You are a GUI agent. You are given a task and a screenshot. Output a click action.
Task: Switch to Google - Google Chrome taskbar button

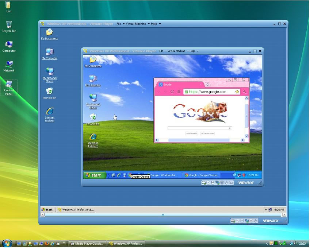tap(201, 175)
